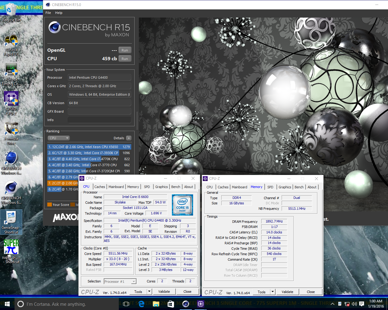Screen dimensions: 388x310
Task: Switch to Cinebench via taskbar icon
Action: click(x=186, y=304)
